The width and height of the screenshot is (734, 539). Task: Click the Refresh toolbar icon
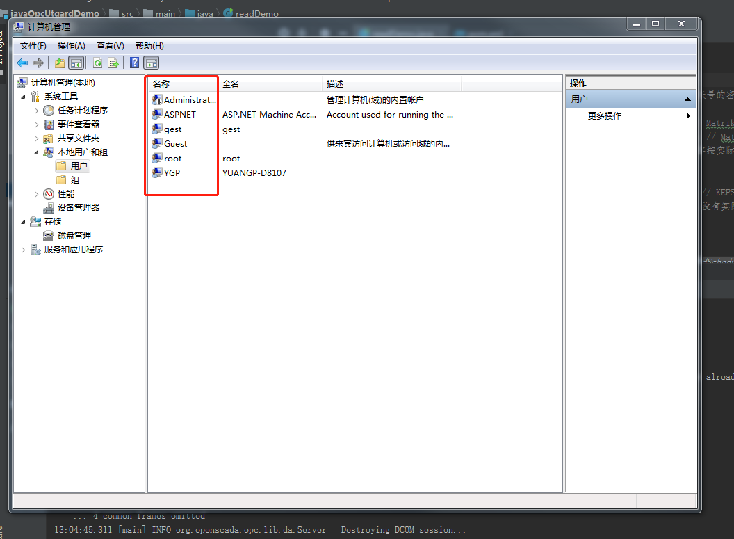coord(97,63)
